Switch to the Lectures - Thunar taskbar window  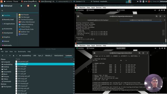coord(11,2)
